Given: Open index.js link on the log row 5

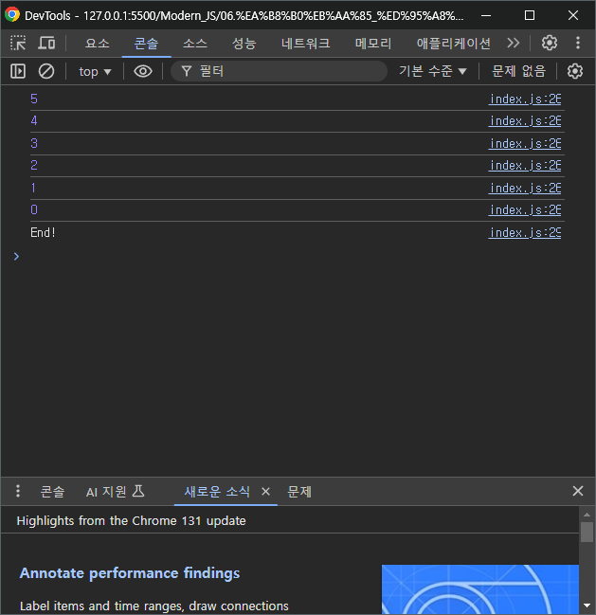Looking at the screenshot, I should pos(525,99).
